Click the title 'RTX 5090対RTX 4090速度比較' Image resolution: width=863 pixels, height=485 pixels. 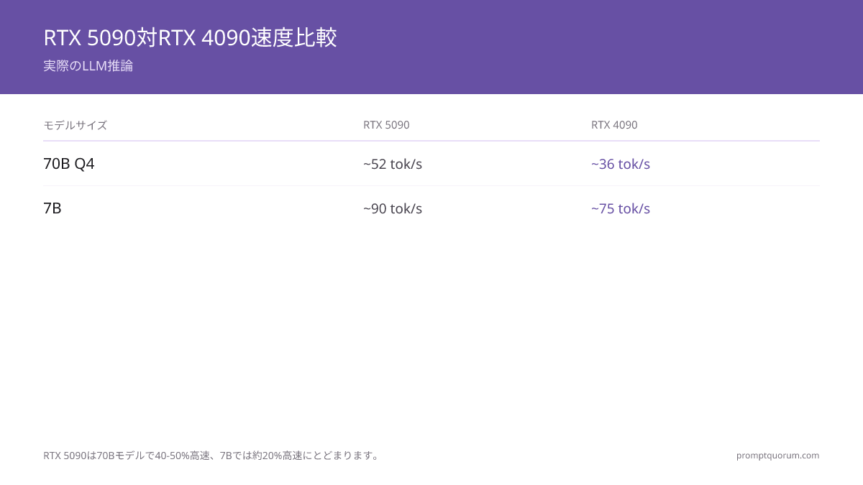tap(190, 37)
